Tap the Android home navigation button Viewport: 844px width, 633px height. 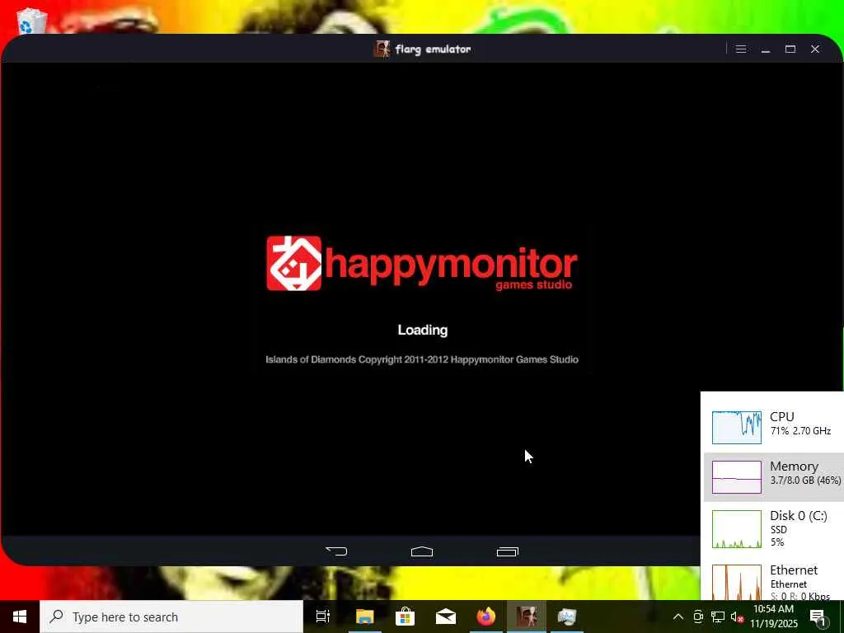422,551
